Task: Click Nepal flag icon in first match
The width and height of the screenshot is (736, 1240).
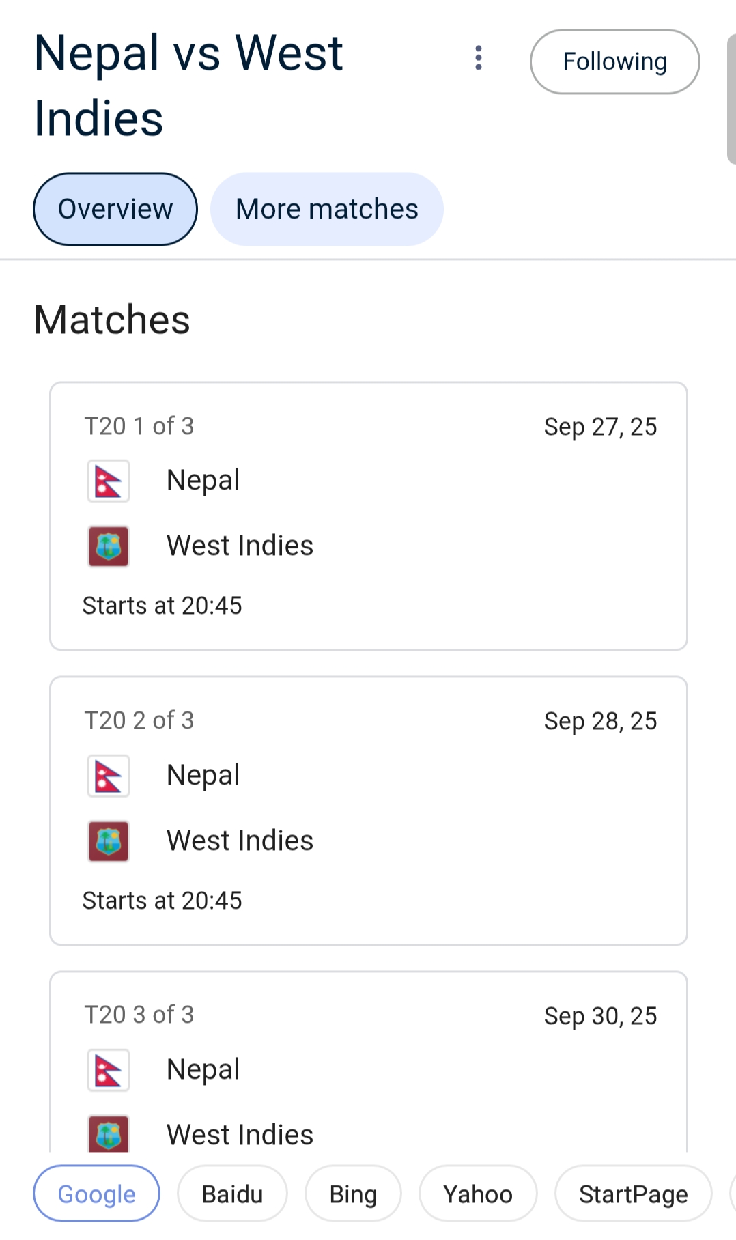Action: 109,481
